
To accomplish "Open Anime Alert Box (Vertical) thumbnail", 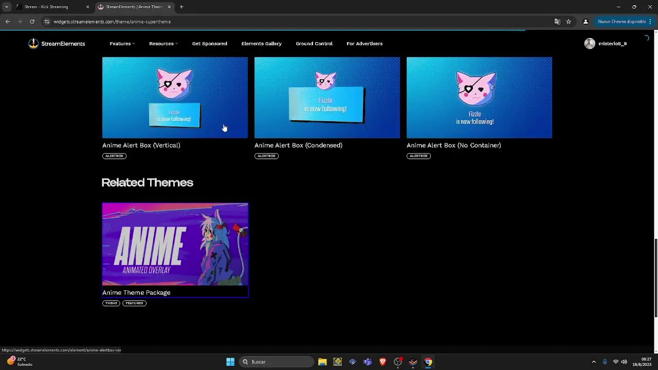I will click(175, 98).
